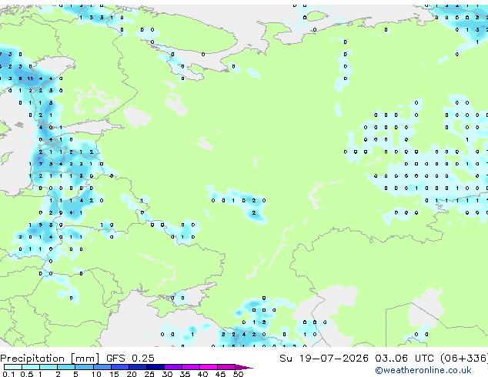This screenshot has height=377, width=488.
Task: Click the '10' legend label
Action: 96,374
